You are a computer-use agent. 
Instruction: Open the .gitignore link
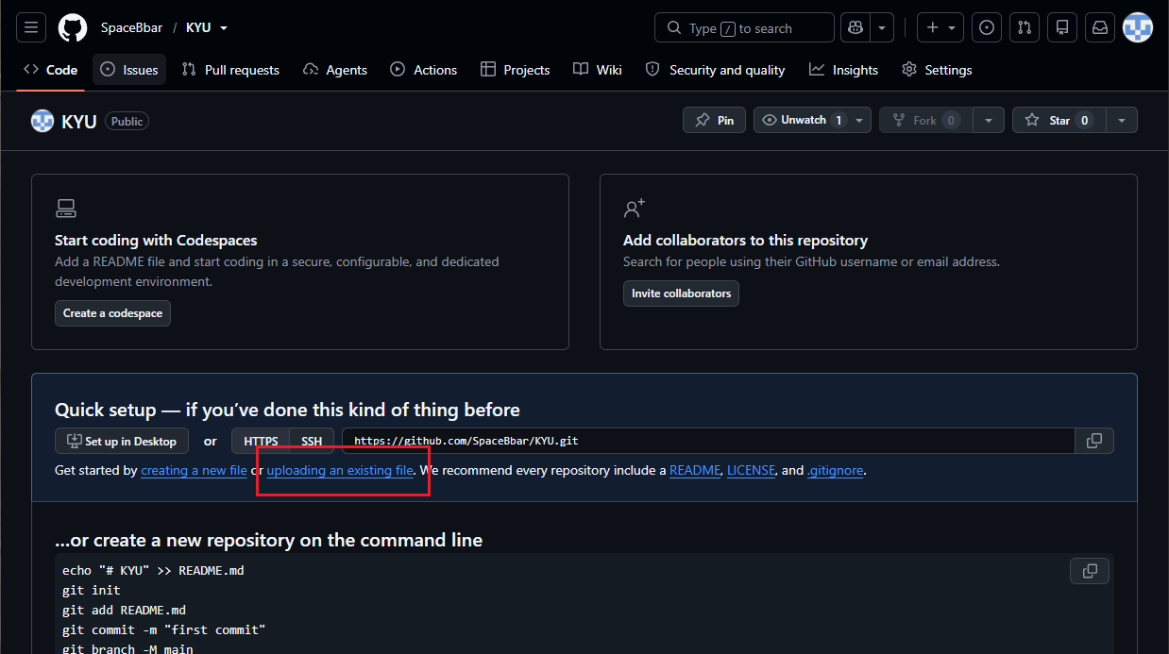[836, 470]
